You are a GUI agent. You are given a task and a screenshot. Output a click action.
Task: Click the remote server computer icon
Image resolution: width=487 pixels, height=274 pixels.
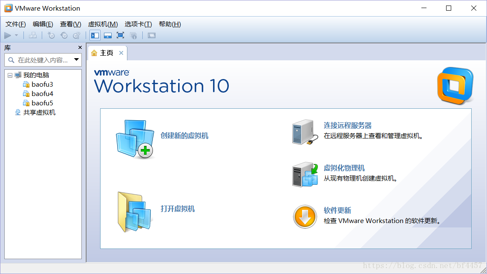click(x=305, y=132)
